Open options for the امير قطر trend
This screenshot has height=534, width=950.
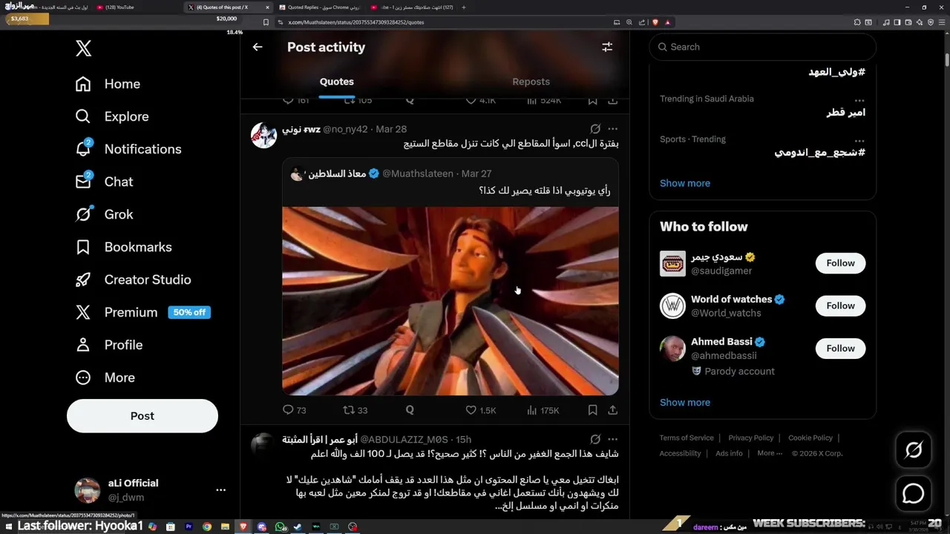[x=859, y=100]
